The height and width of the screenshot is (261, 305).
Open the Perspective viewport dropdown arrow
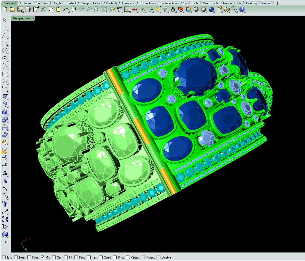click(33, 18)
